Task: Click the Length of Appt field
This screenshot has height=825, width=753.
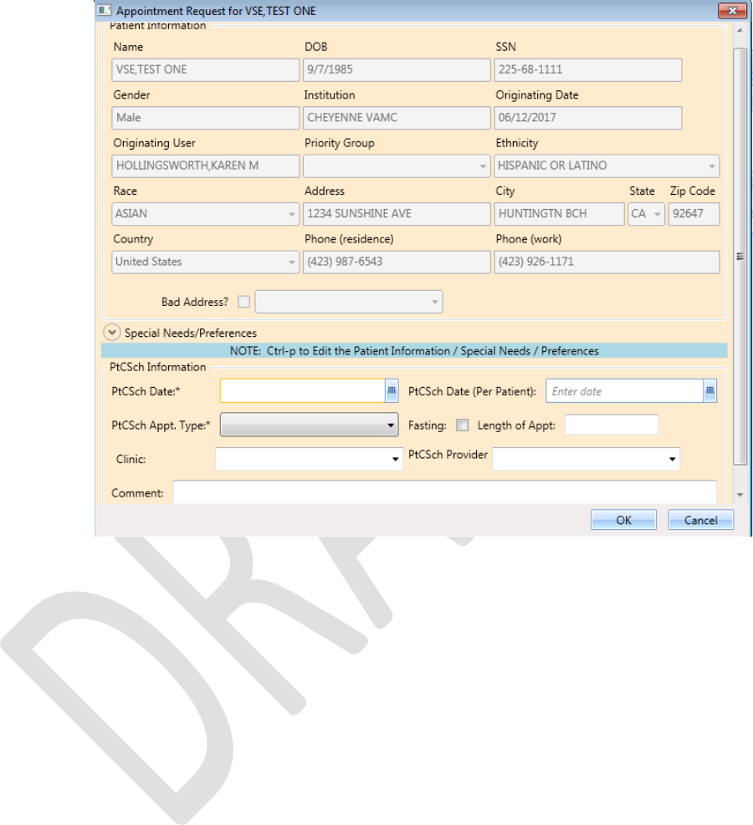Action: coord(612,425)
